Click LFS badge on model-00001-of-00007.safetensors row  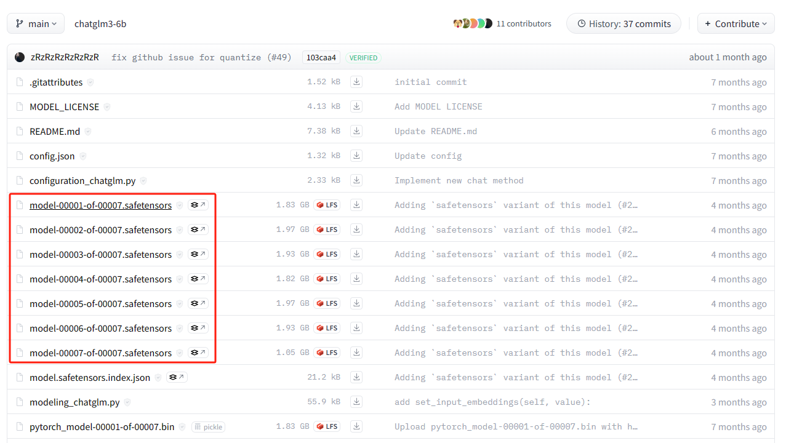[327, 205]
